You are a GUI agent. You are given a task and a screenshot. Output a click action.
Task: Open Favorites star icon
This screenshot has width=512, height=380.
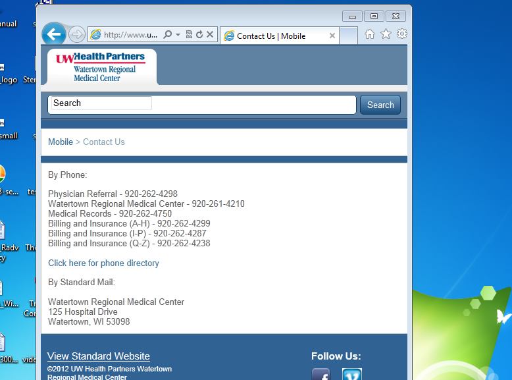click(386, 34)
